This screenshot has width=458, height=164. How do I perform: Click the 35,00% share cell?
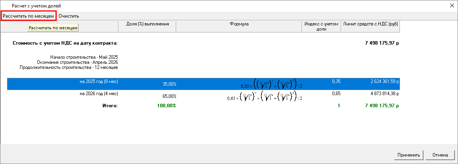coord(170,84)
